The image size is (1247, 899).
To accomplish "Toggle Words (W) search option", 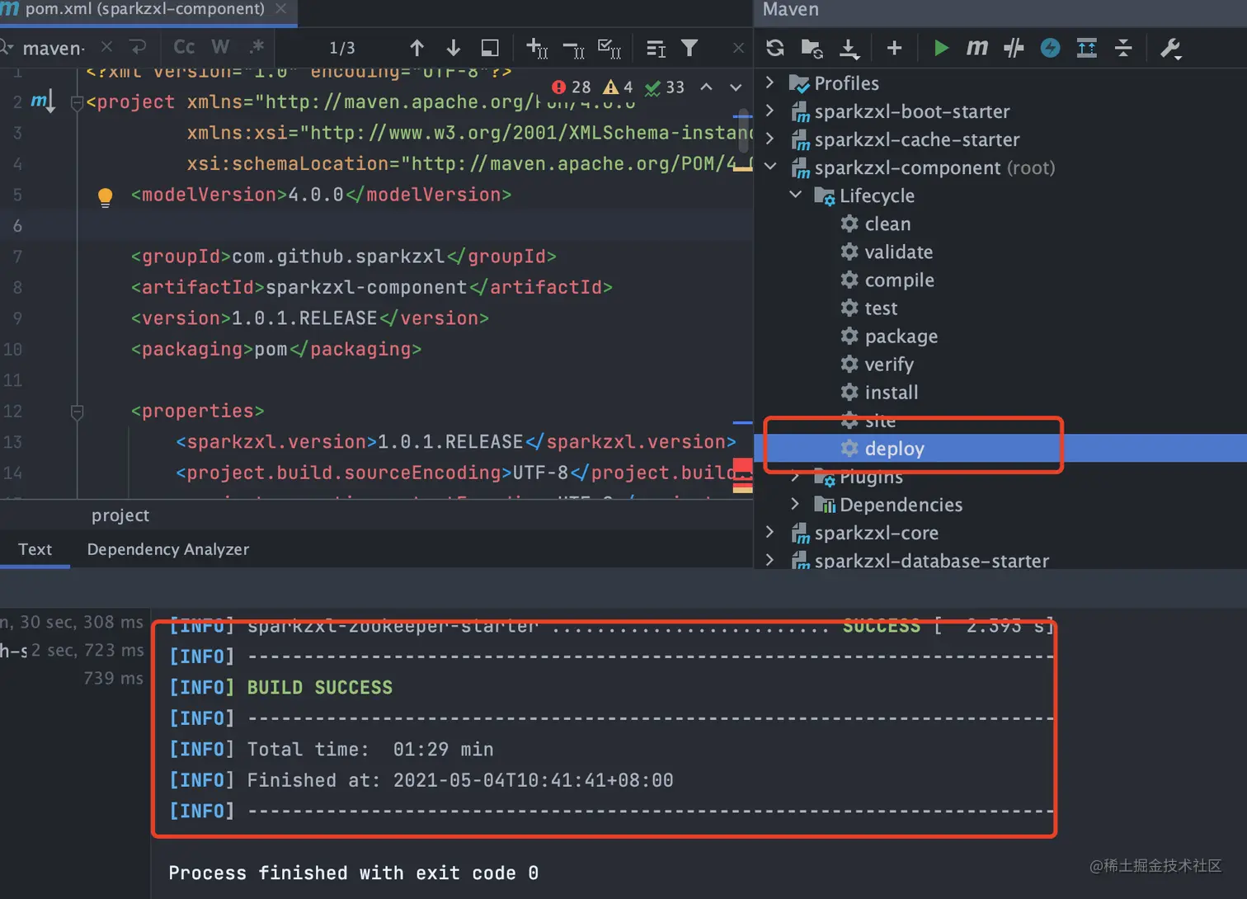I will point(220,47).
